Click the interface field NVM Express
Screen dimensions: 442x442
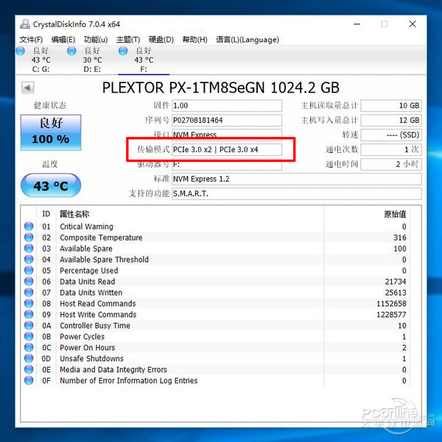click(x=227, y=135)
